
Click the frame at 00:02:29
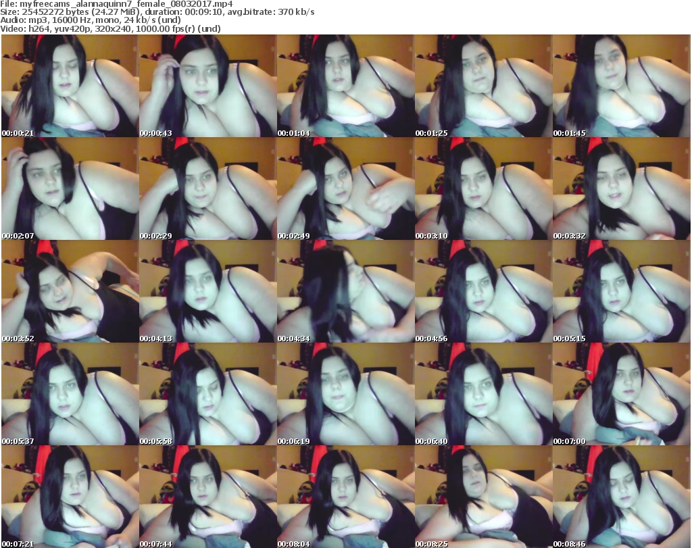click(x=208, y=189)
